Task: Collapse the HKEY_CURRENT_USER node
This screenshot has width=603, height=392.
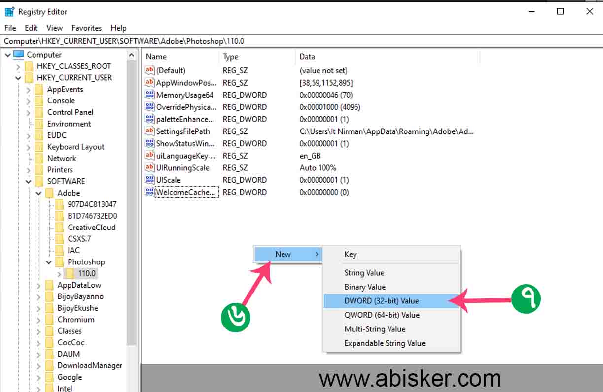Action: tap(18, 78)
